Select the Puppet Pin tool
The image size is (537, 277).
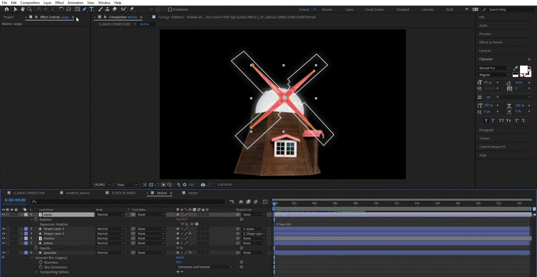(132, 9)
